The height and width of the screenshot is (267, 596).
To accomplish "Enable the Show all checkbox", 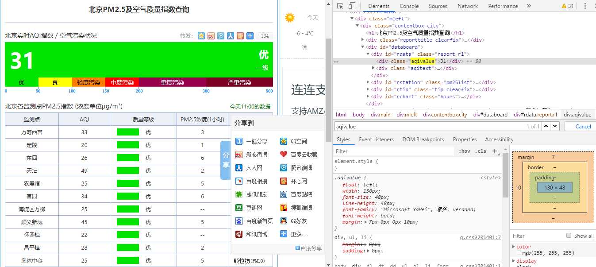I will pyautogui.click(x=569, y=236).
